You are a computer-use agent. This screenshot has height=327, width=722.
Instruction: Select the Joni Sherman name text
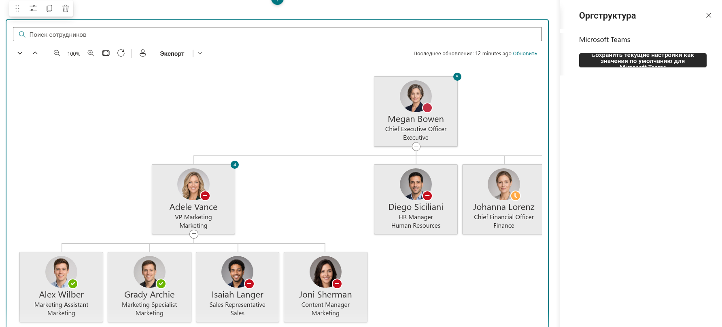point(325,295)
